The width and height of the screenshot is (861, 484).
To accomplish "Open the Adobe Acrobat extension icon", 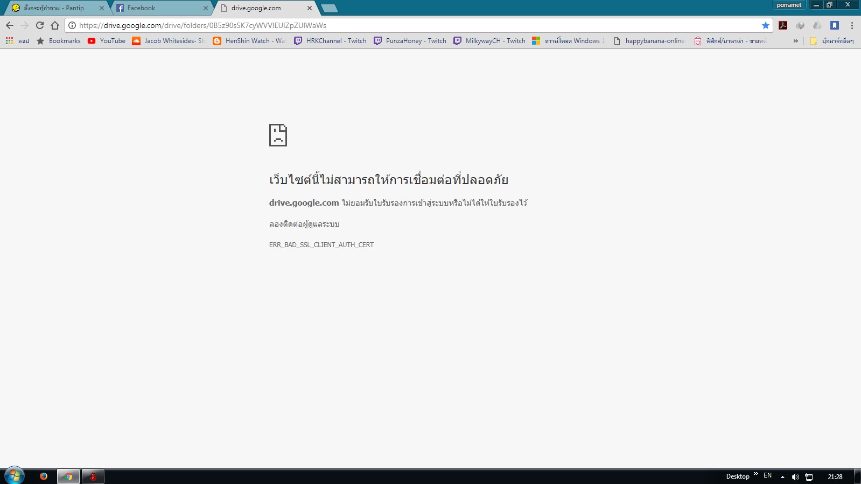I will [783, 25].
